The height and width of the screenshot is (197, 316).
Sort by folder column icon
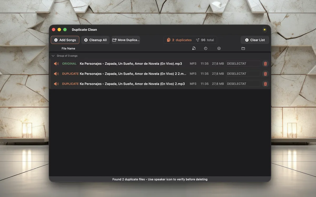(x=243, y=48)
